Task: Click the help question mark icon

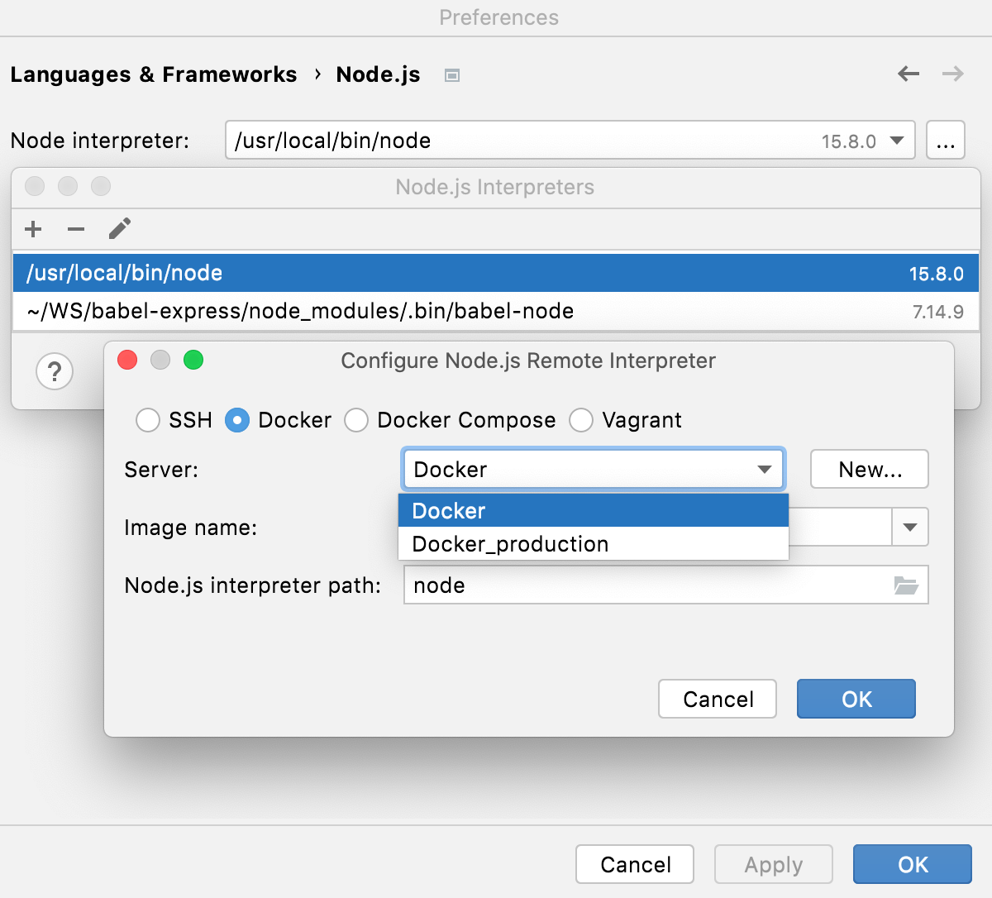Action: [x=55, y=371]
